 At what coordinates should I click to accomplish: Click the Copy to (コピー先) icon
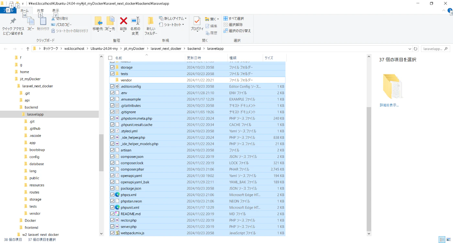(110, 21)
